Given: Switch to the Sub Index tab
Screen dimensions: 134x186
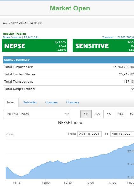Looking at the screenshot, I should click(x=30, y=102).
